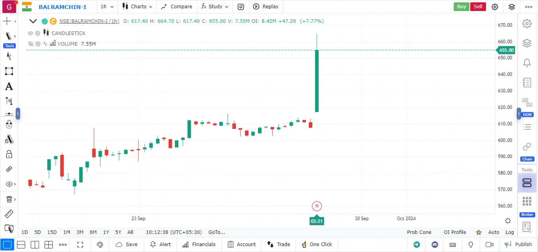Open the alerts bell in right sidebar
This screenshot has height=252, width=538.
527,63
